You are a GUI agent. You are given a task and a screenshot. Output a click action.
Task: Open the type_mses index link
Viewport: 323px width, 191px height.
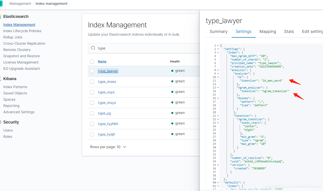point(107,82)
